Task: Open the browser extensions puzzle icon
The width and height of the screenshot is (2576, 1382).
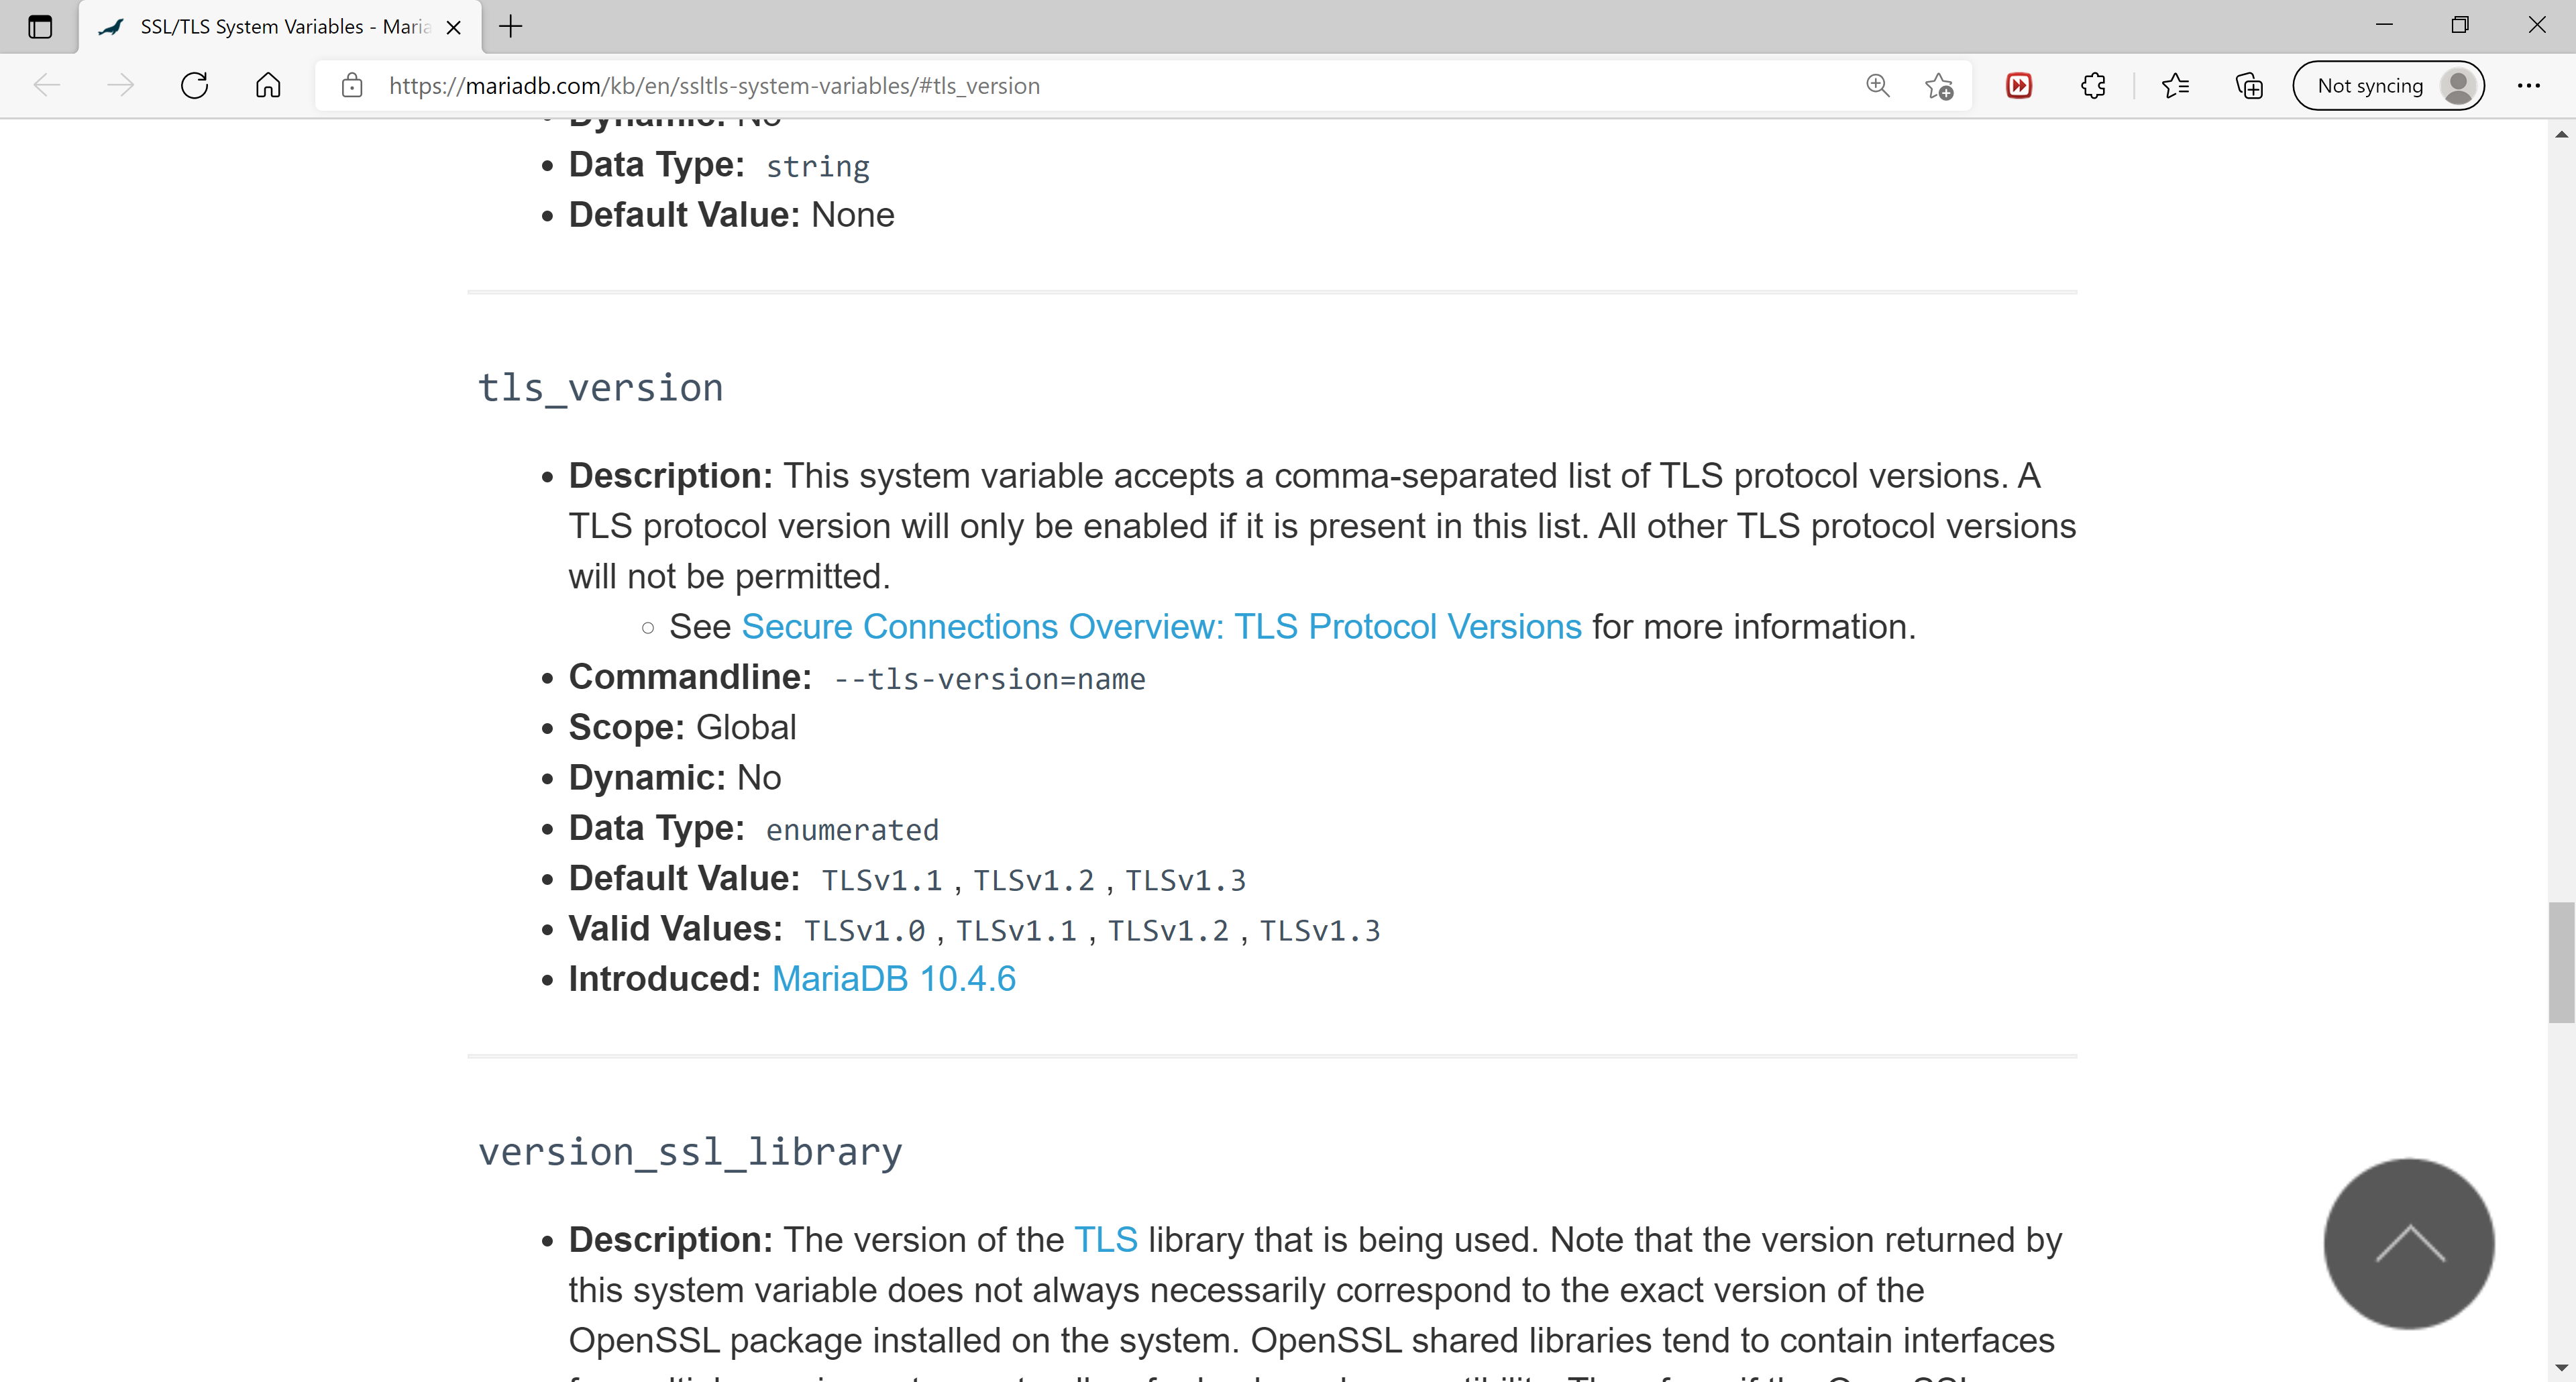Action: click(x=2093, y=86)
